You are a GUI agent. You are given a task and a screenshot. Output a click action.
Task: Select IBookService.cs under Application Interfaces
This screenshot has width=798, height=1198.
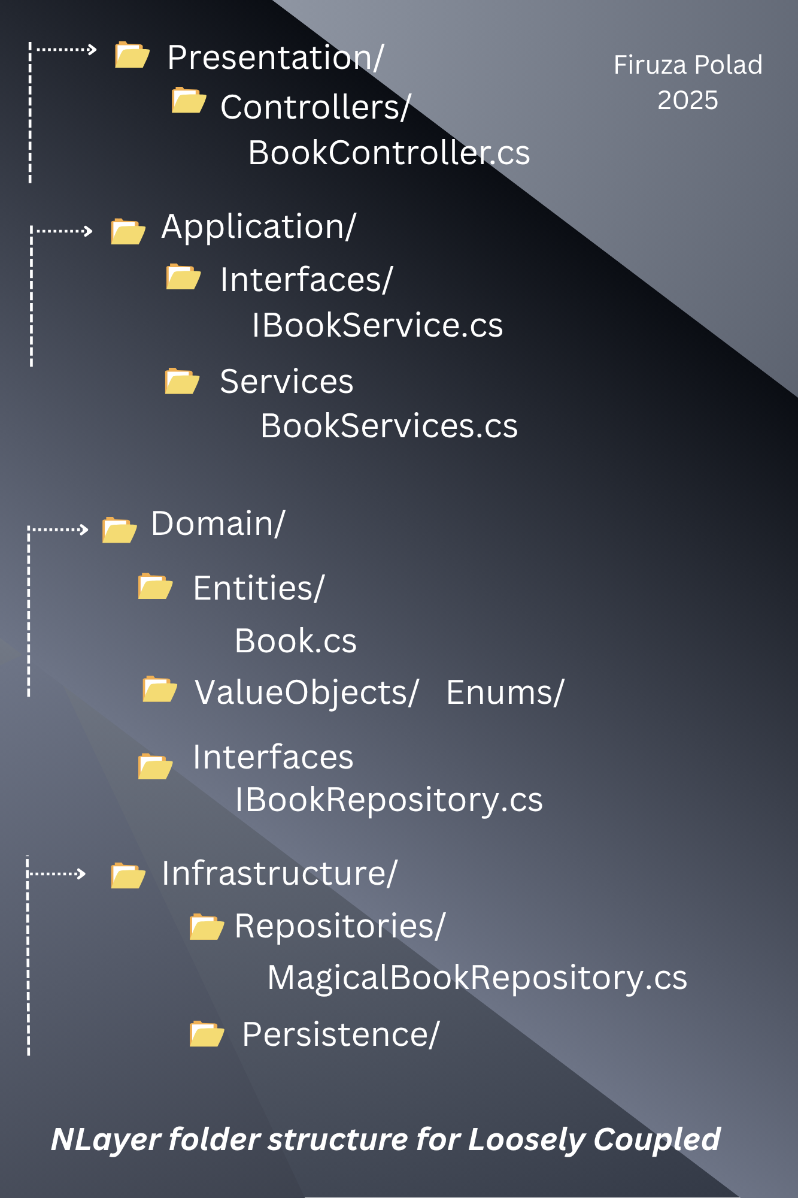377,325
